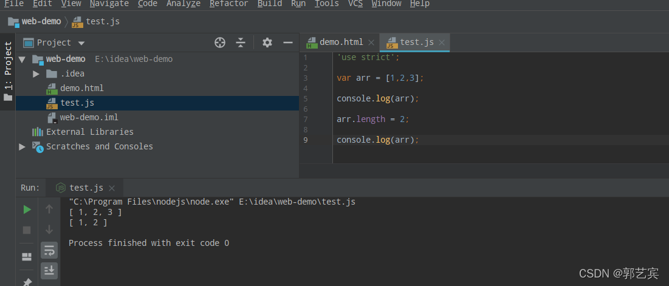Click the Up the stack trace arrow
The height and width of the screenshot is (286, 669).
pyautogui.click(x=49, y=209)
